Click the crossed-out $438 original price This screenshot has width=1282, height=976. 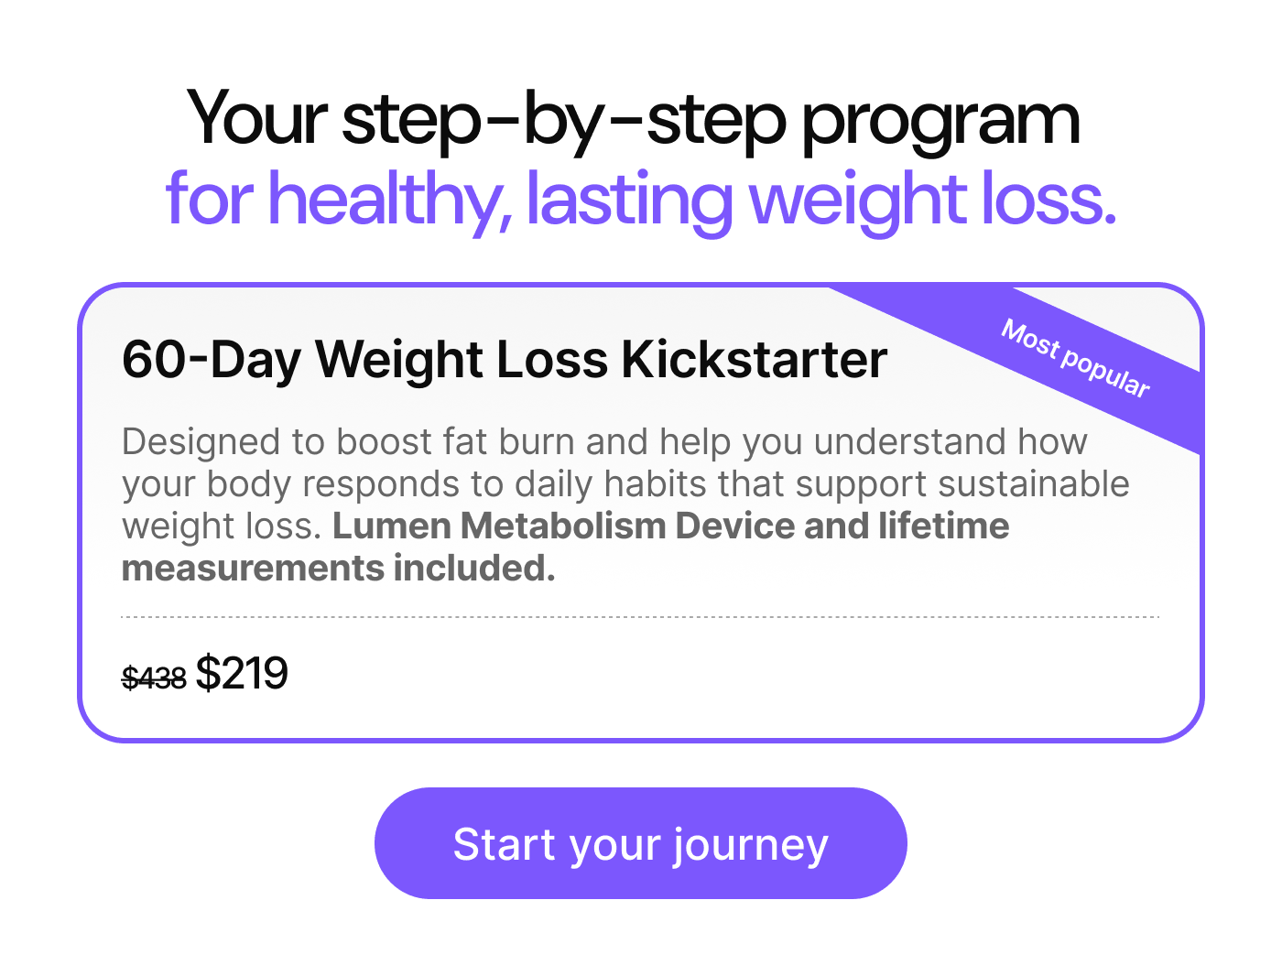(x=154, y=678)
